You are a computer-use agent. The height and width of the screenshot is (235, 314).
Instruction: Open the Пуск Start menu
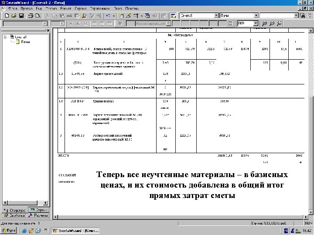pyautogui.click(x=9, y=230)
